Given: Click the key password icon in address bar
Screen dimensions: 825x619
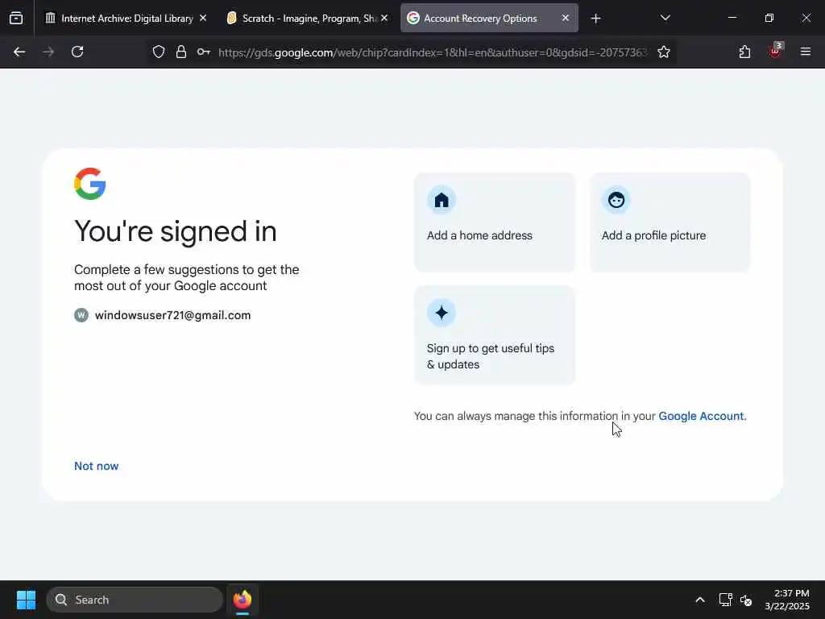Looking at the screenshot, I should coord(204,52).
